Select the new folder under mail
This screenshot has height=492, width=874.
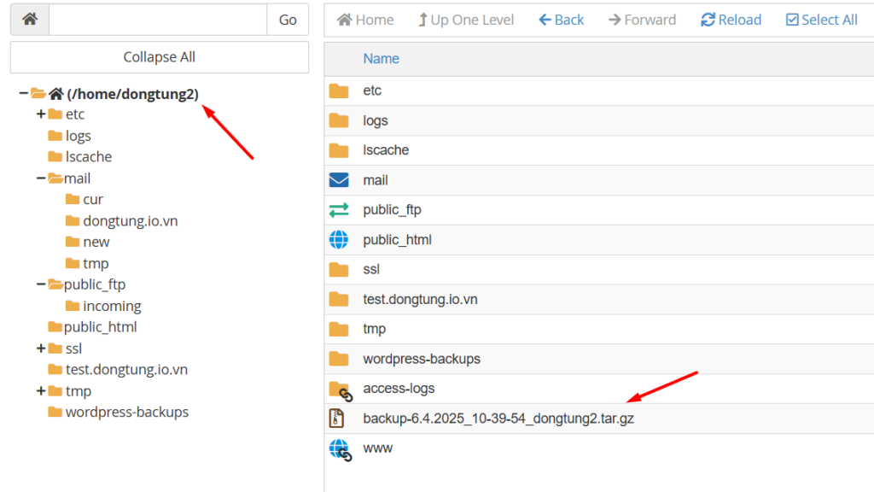(96, 242)
